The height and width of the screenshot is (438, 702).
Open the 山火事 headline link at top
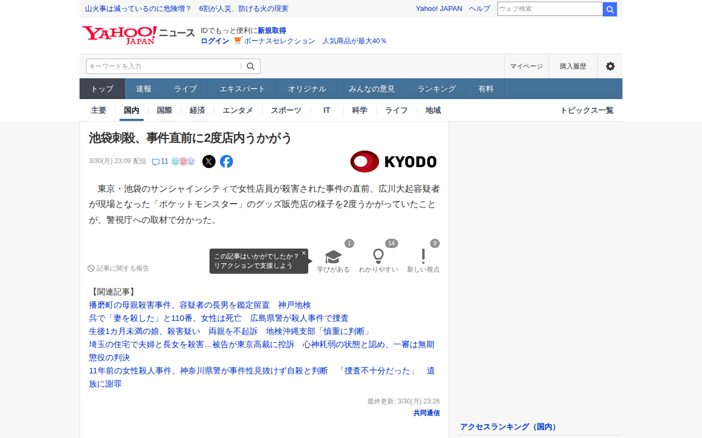coord(186,9)
